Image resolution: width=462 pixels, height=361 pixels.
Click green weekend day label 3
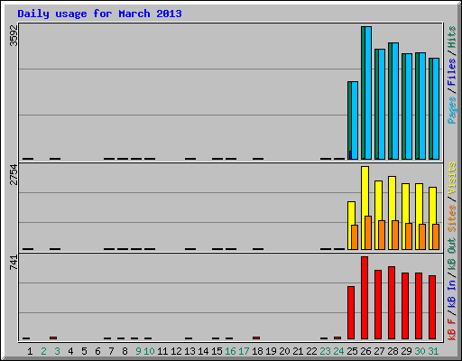pyautogui.click(x=57, y=351)
